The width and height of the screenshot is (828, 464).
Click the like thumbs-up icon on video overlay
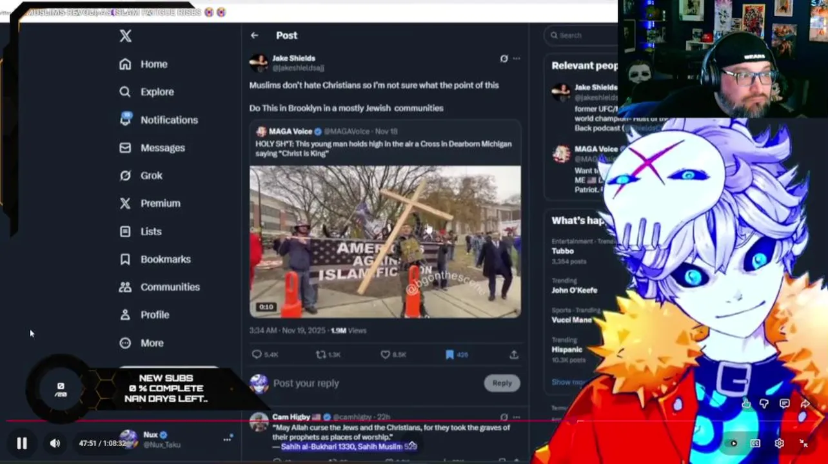point(746,404)
